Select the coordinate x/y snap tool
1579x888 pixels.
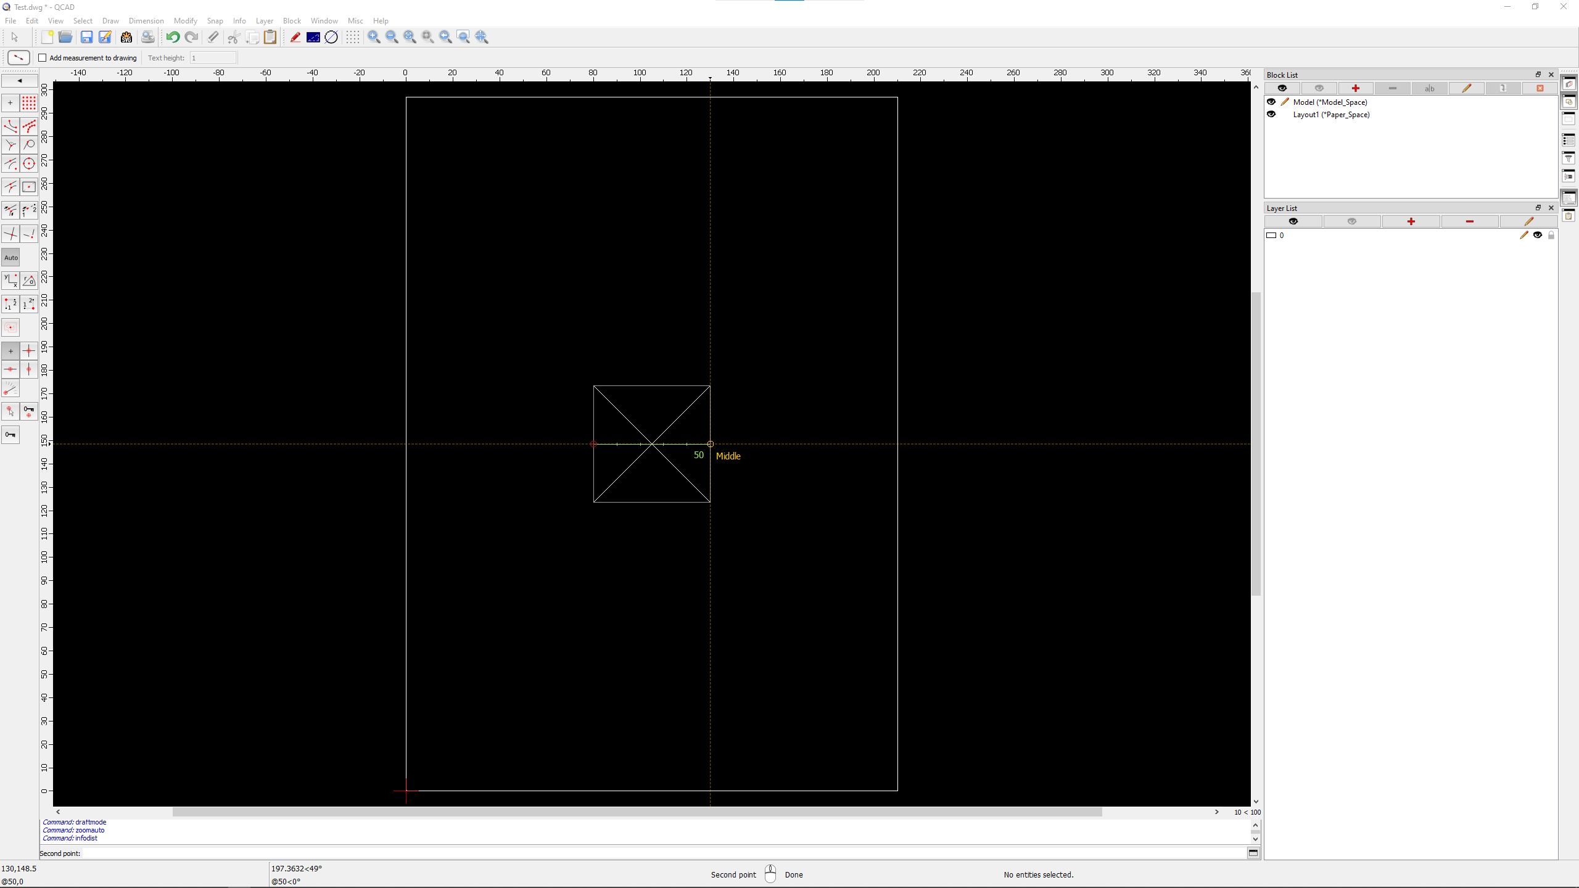(x=11, y=281)
